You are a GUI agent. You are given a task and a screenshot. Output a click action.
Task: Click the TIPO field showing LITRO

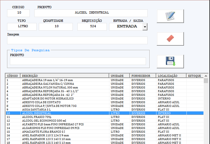[22, 27]
